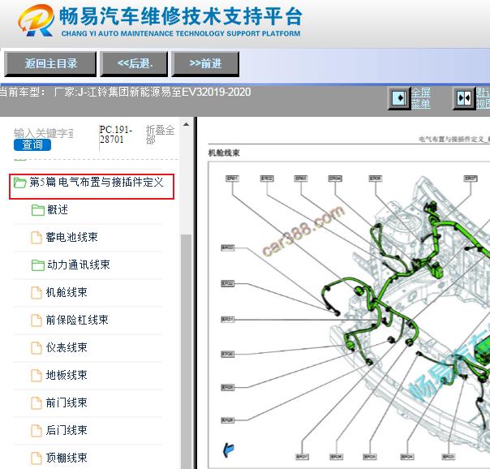The image size is (490, 469).
Task: Open the 仪表线束 document
Action: point(67,347)
